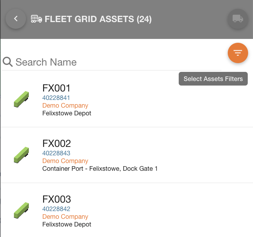This screenshot has height=237, width=253.
Task: Click the Fleet Grid Assets (24) title
Action: click(98, 19)
